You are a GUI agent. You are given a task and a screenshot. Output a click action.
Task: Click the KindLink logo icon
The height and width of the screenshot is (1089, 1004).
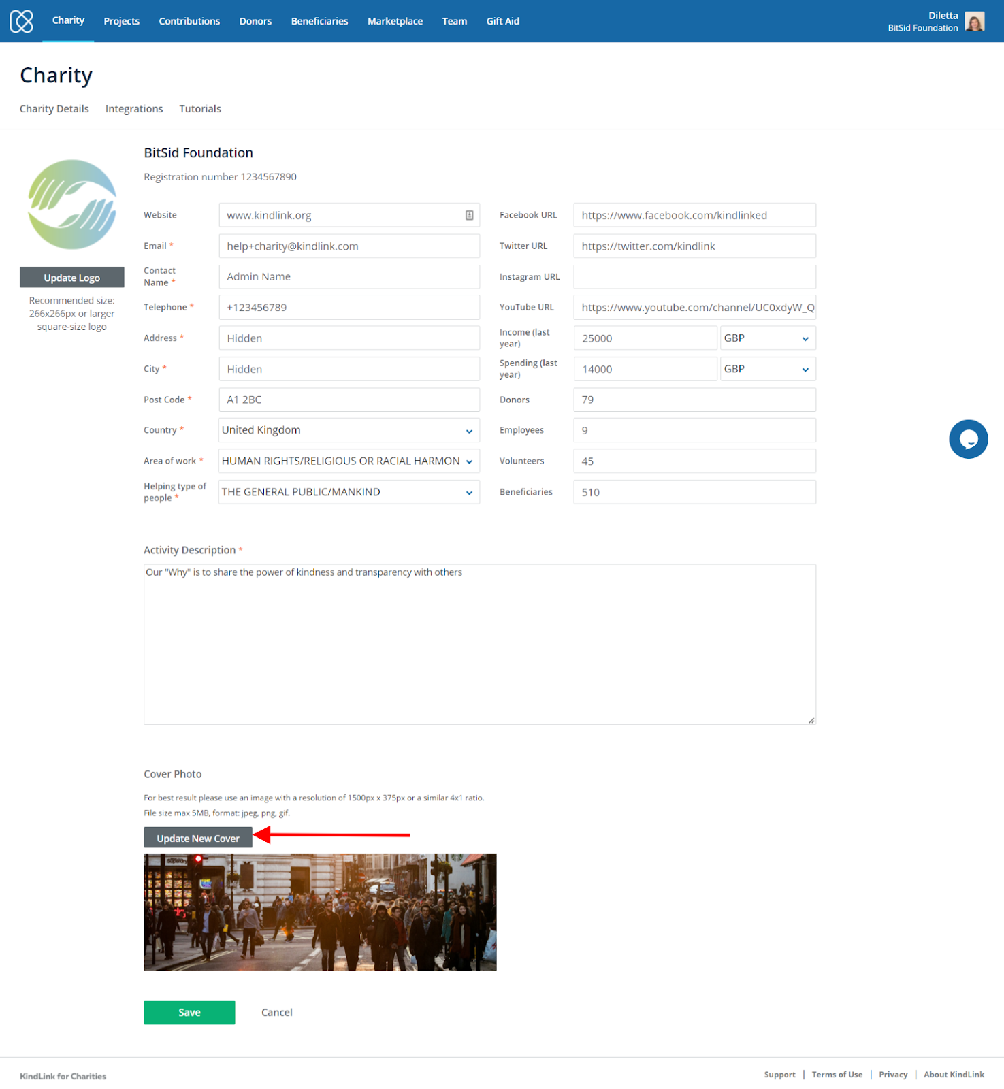coord(21,21)
